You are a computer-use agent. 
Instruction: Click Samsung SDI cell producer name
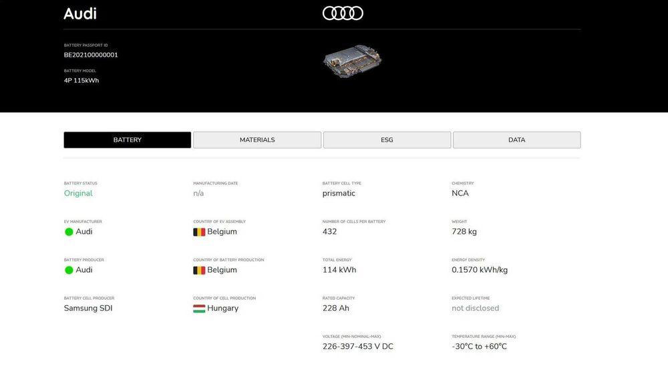coord(88,309)
